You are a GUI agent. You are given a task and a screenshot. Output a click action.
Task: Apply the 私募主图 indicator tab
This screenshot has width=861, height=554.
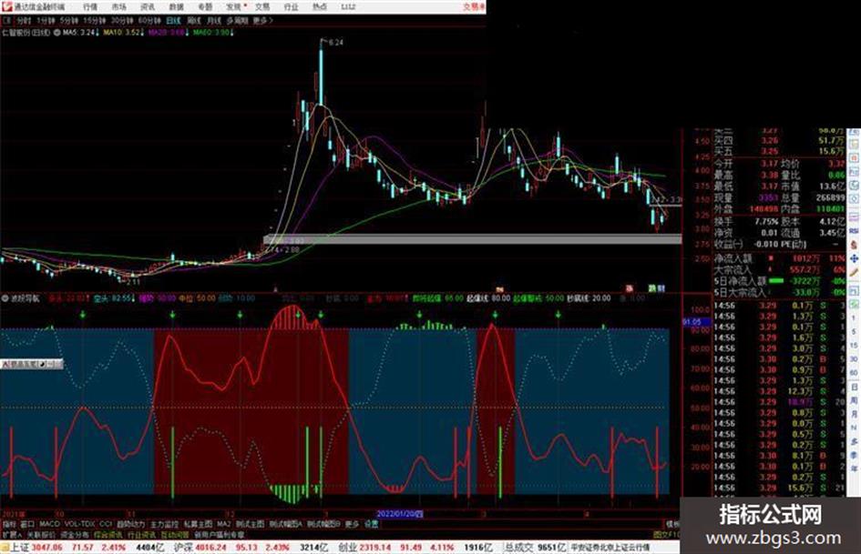point(198,524)
